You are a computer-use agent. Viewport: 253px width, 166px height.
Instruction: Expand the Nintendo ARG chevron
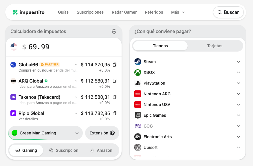pyautogui.click(x=239, y=94)
